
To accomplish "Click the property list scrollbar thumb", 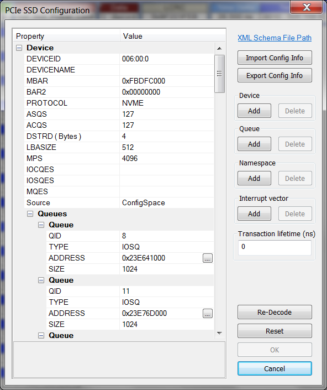I will click(219, 74).
